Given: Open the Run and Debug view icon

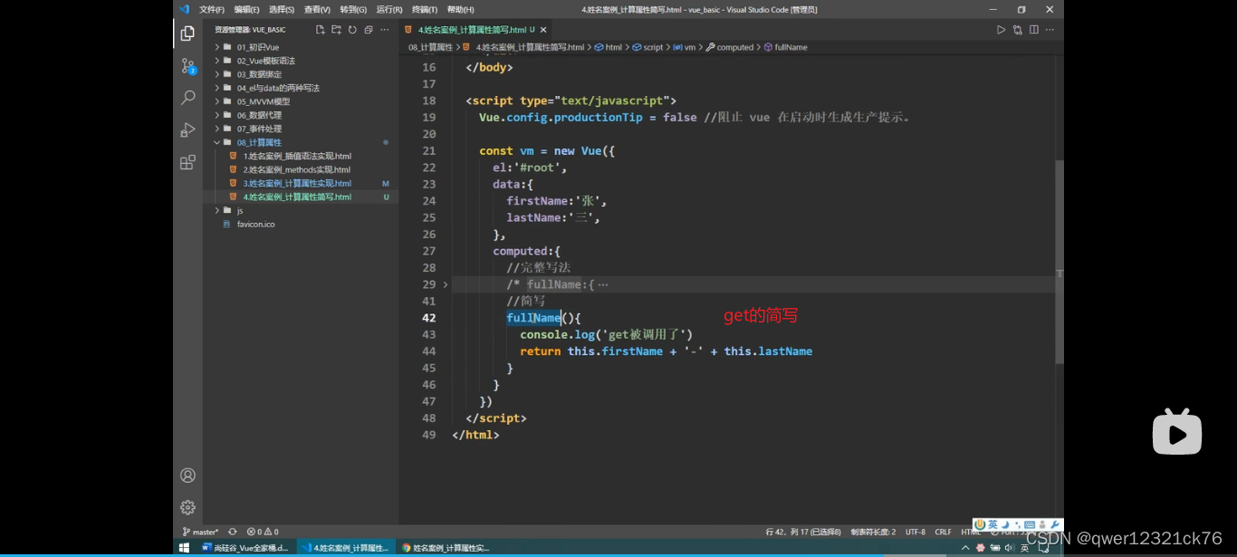Looking at the screenshot, I should 187,130.
